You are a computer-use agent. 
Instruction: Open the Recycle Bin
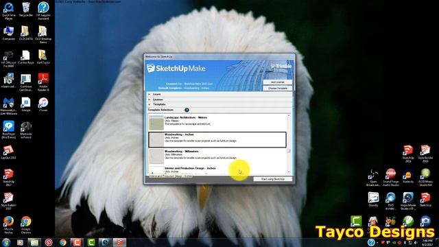tap(26, 10)
